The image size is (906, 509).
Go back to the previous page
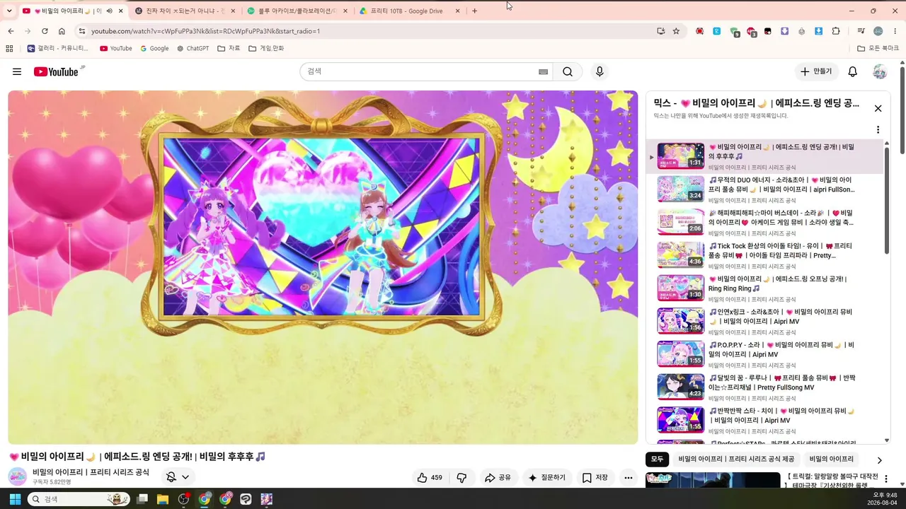pyautogui.click(x=11, y=31)
